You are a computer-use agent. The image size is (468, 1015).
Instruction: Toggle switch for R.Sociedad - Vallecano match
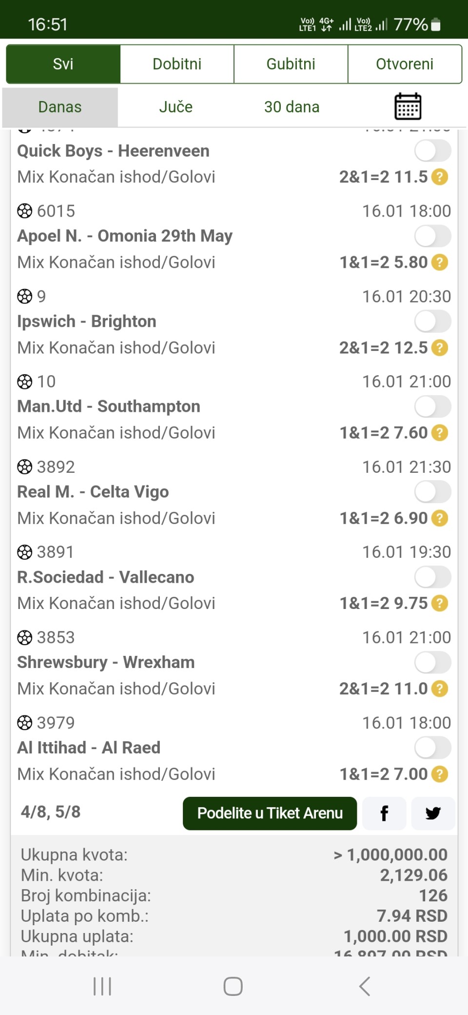[432, 577]
